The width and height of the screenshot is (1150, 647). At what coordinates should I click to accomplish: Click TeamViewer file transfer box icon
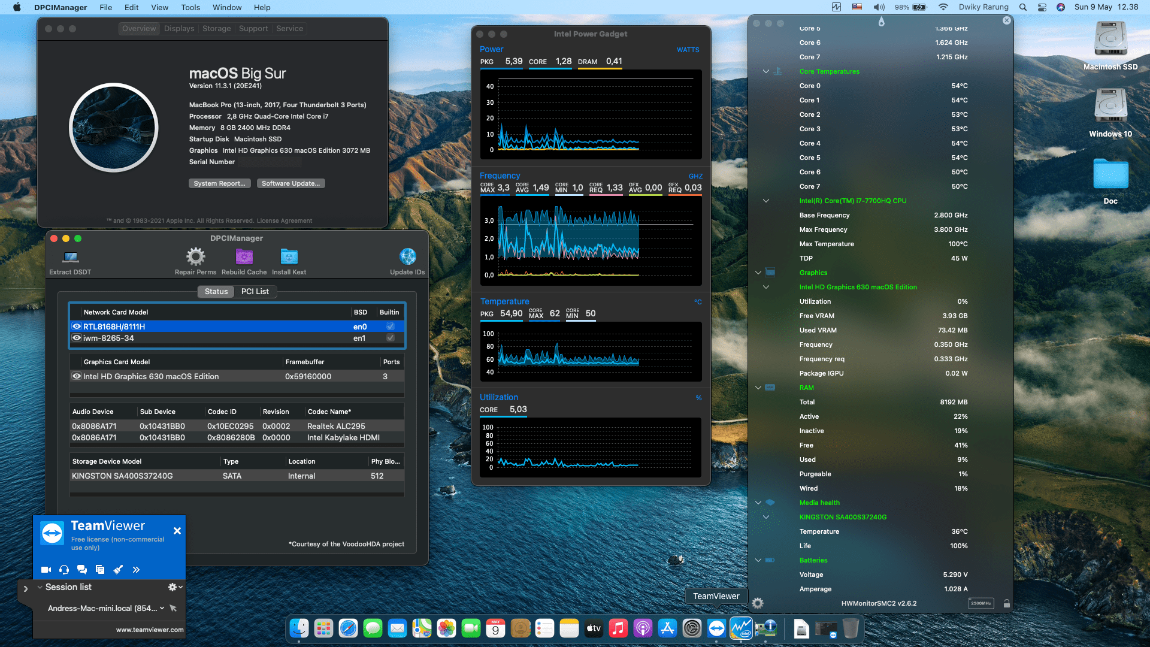100,570
